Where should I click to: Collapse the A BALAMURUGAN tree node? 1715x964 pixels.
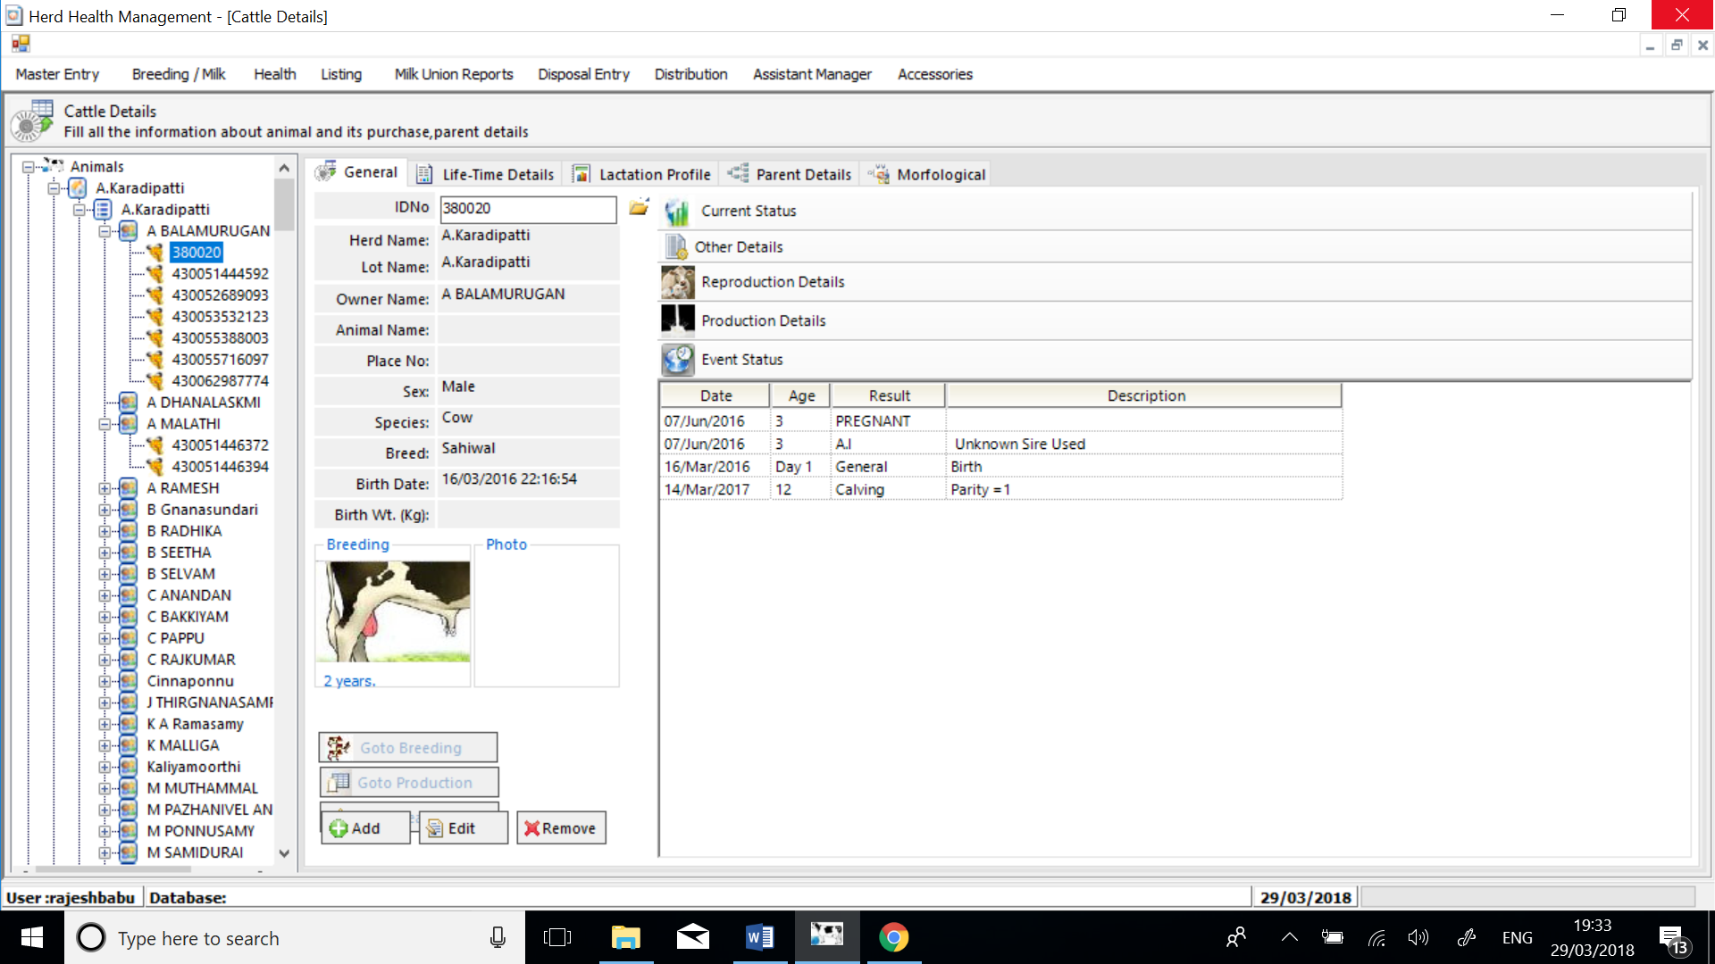[105, 231]
